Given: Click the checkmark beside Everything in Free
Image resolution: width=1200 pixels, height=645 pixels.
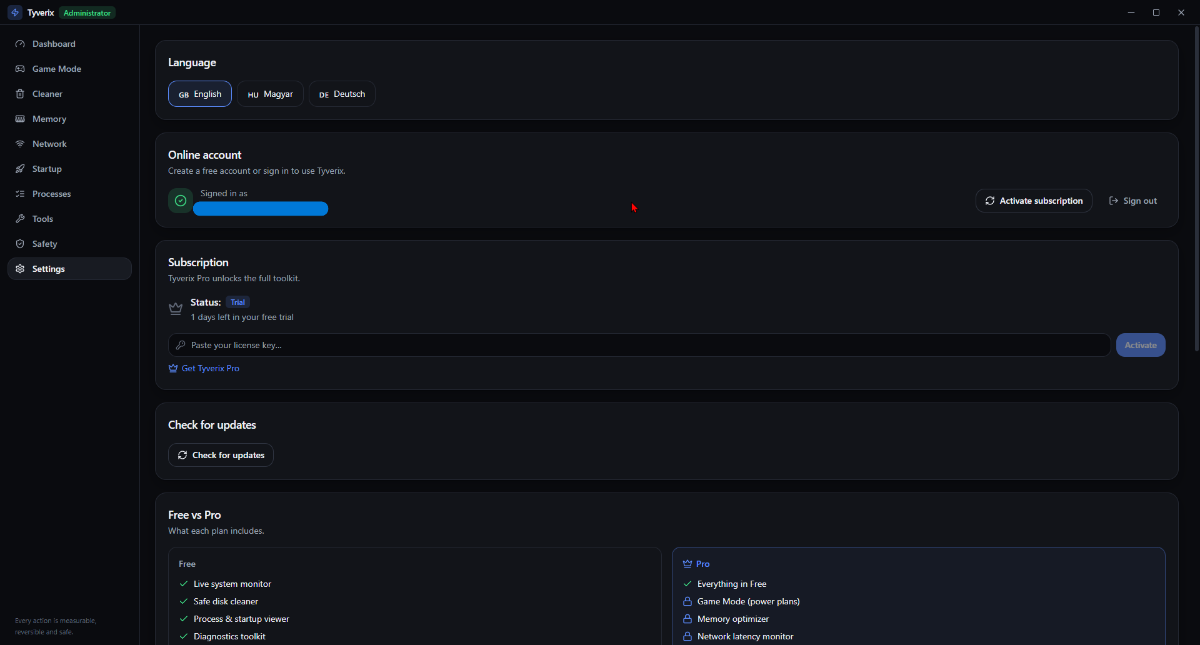Looking at the screenshot, I should tap(687, 584).
